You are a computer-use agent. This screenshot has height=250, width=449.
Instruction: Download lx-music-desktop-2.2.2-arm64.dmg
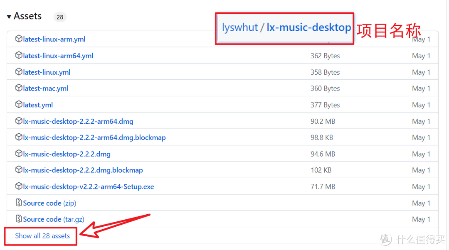[78, 121]
